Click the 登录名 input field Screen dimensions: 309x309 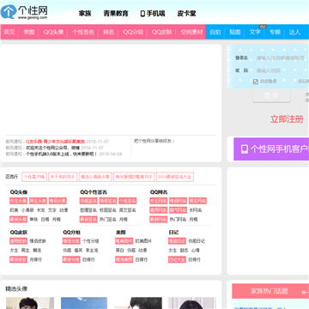click(x=282, y=58)
